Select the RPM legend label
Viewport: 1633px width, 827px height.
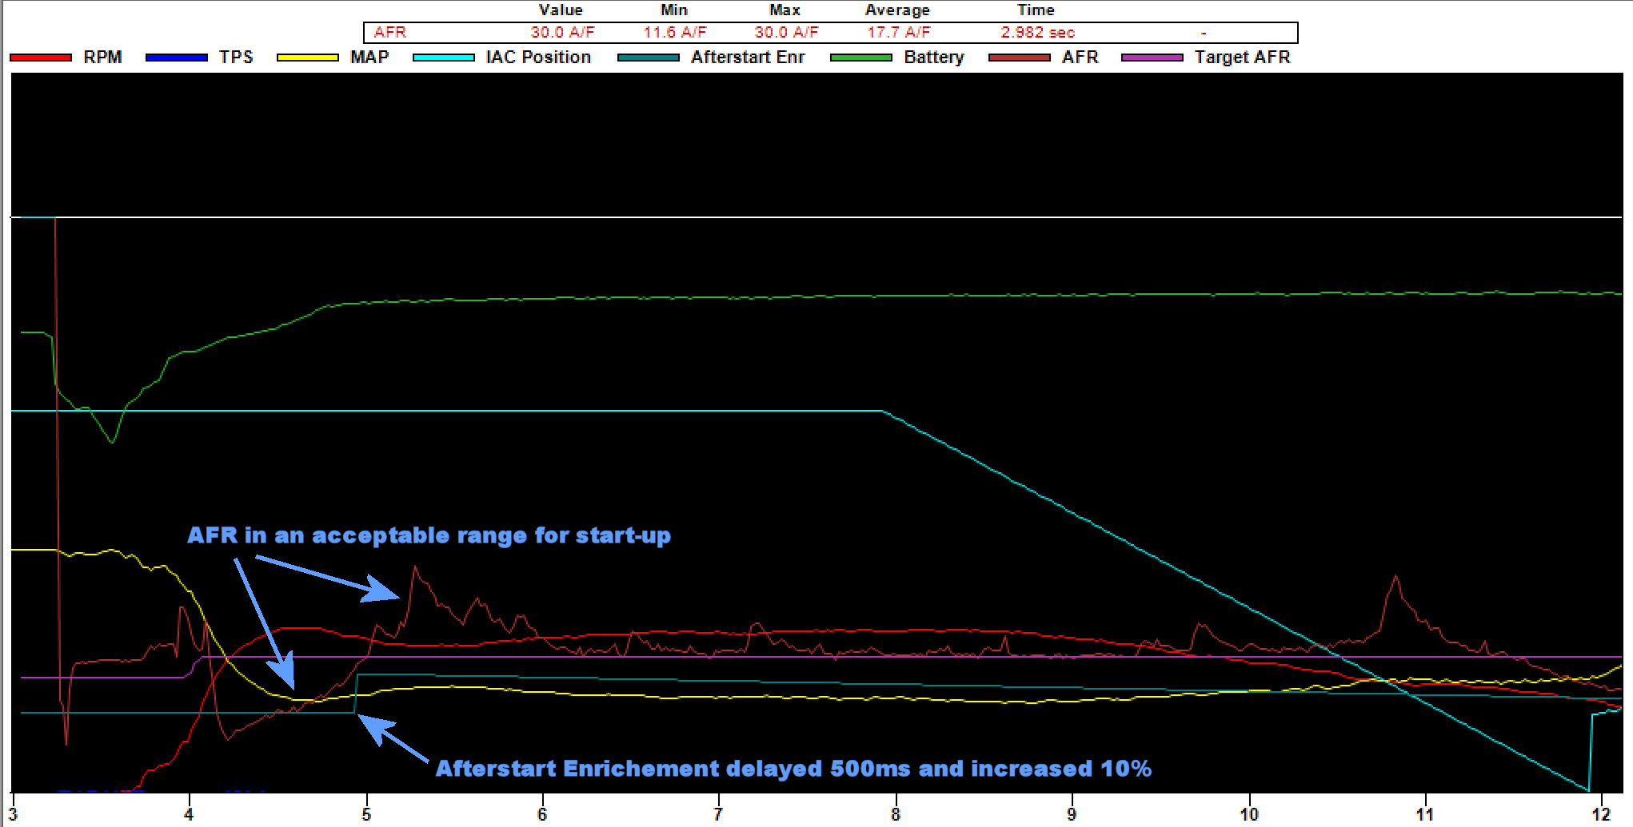point(102,58)
